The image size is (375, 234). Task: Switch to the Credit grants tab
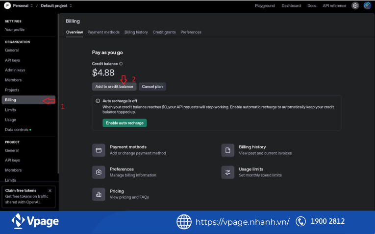[x=164, y=32]
